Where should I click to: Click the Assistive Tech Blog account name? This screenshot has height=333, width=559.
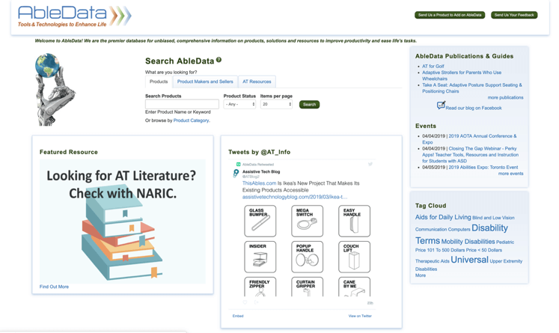[x=261, y=171]
